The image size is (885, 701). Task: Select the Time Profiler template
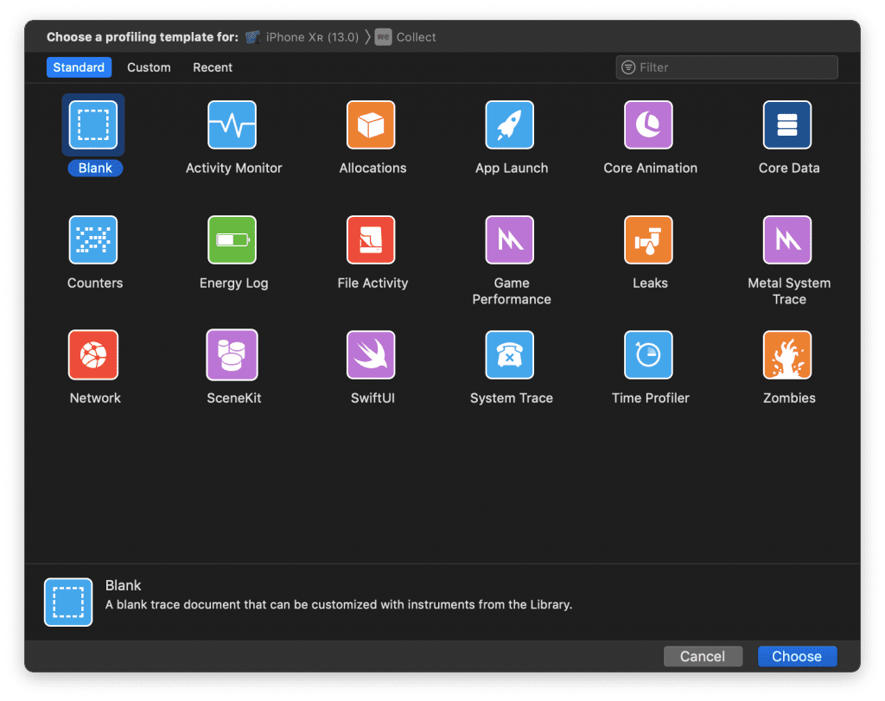[x=649, y=355]
